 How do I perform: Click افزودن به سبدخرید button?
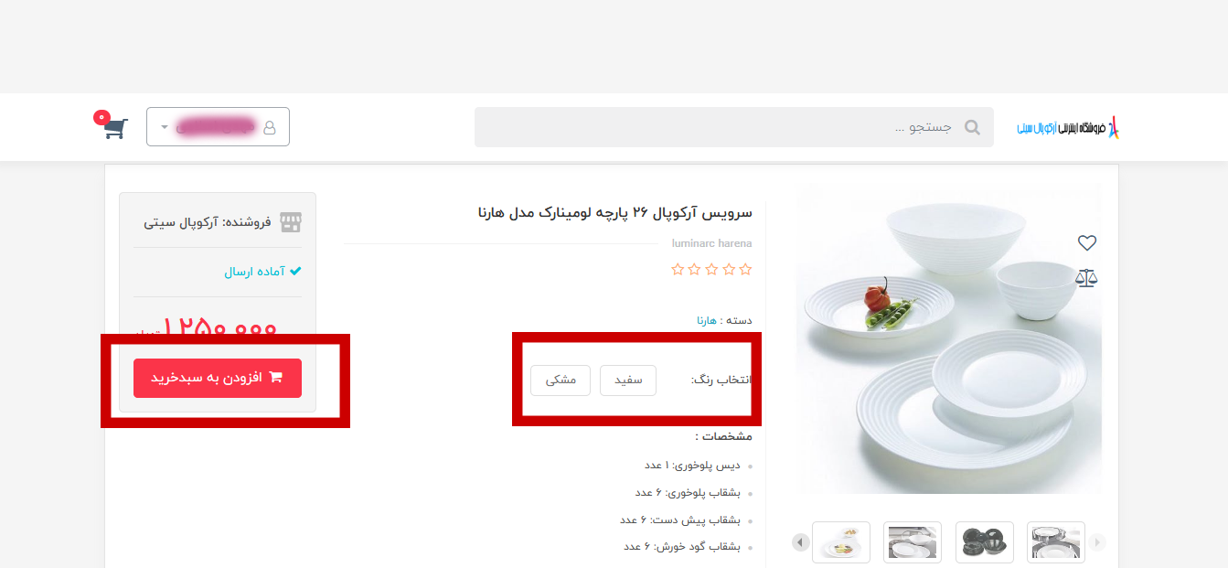(218, 378)
